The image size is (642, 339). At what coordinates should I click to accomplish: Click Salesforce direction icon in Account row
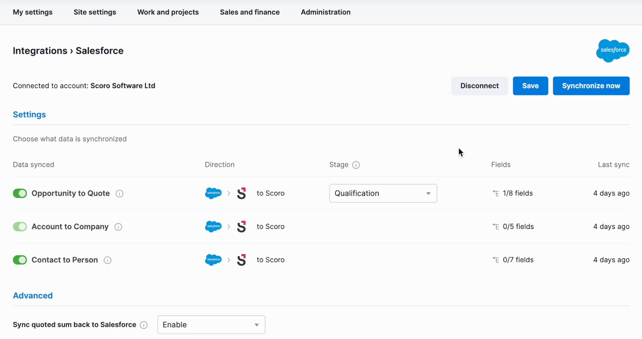213,227
